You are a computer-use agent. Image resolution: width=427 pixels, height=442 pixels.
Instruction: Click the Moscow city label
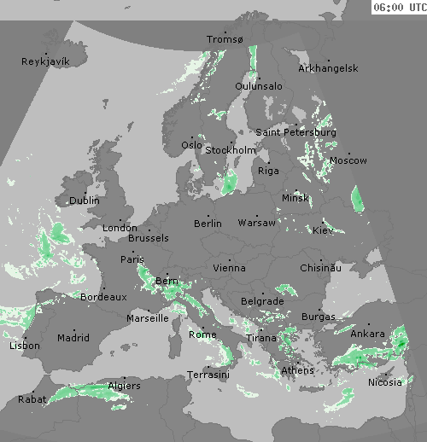pyautogui.click(x=348, y=160)
